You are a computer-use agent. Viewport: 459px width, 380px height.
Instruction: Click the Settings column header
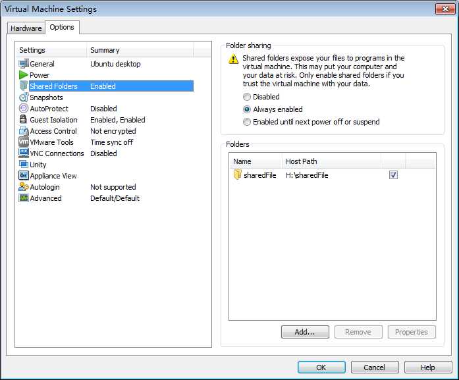[51, 50]
